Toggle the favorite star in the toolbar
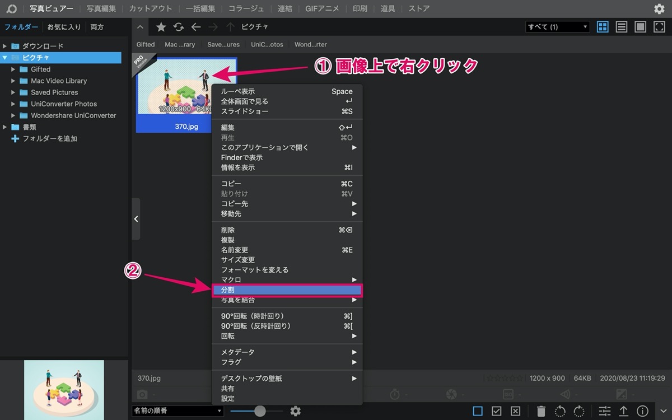This screenshot has width=672, height=420. [161, 27]
